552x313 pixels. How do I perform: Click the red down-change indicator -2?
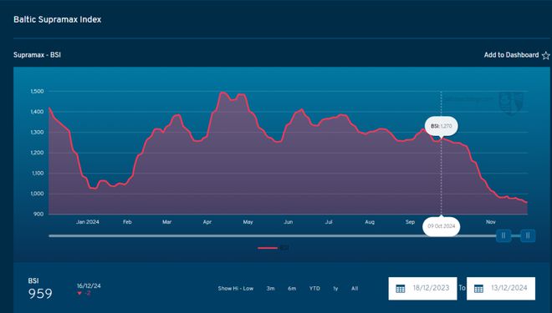84,293
